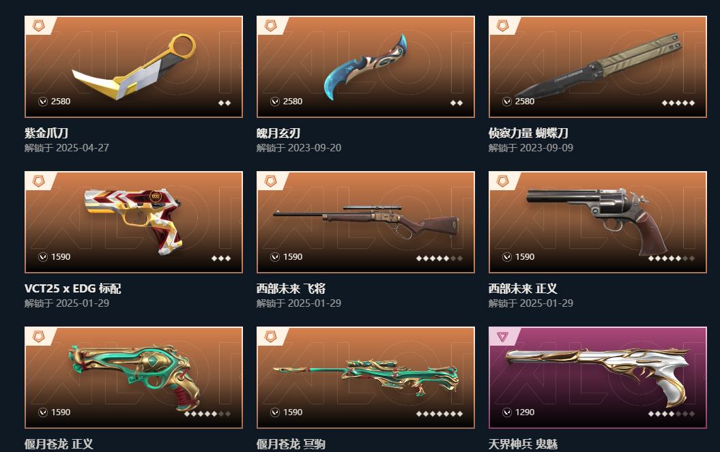720x452 pixels.
Task: Click the 解锁于 2023-09-20 unlock date text
Action: (x=298, y=148)
